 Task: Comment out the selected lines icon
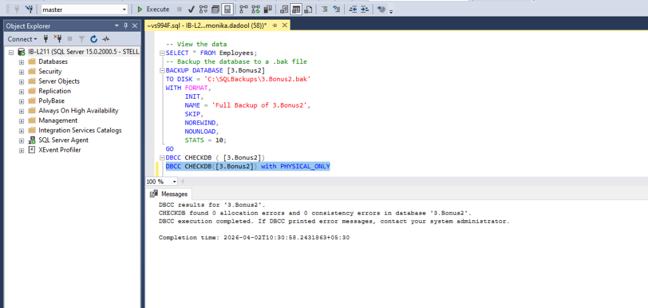click(325, 9)
